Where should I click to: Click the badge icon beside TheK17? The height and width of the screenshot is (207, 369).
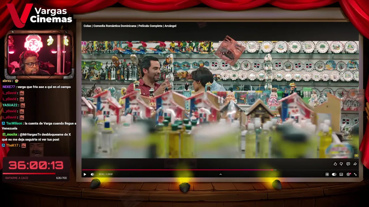tap(3, 145)
